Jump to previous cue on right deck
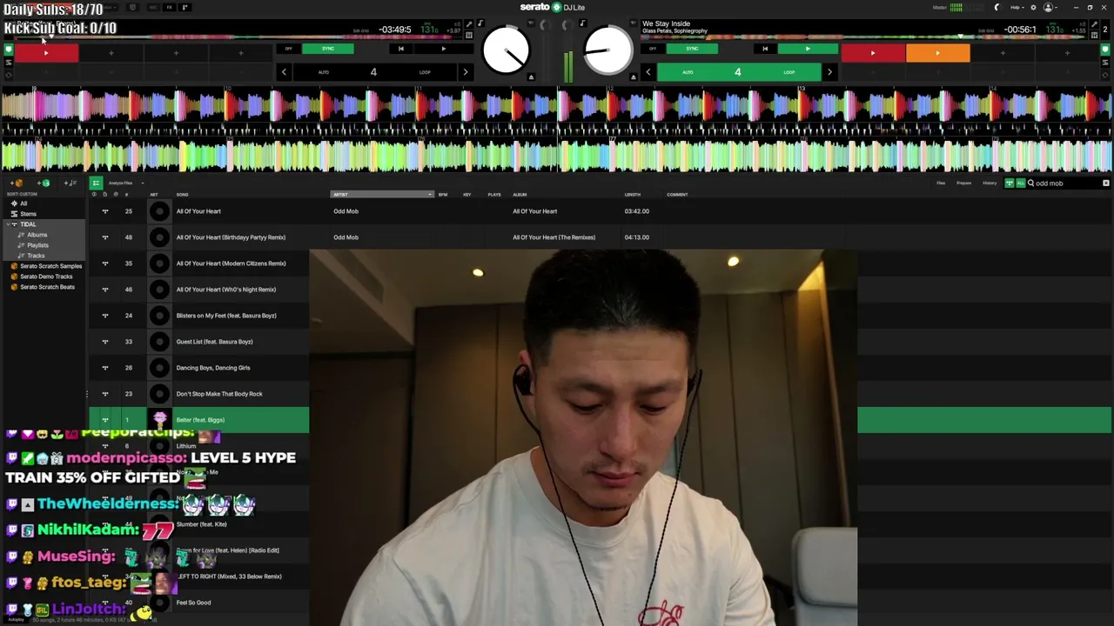Viewport: 1114px width, 626px height. coord(765,49)
